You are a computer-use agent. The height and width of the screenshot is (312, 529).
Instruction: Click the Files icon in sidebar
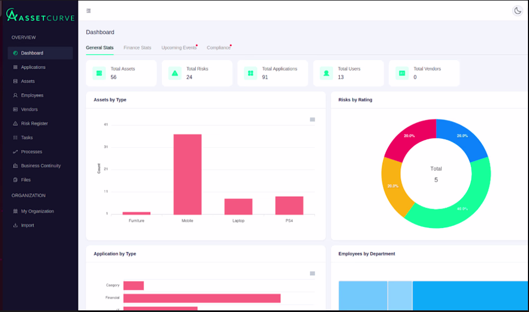click(15, 179)
